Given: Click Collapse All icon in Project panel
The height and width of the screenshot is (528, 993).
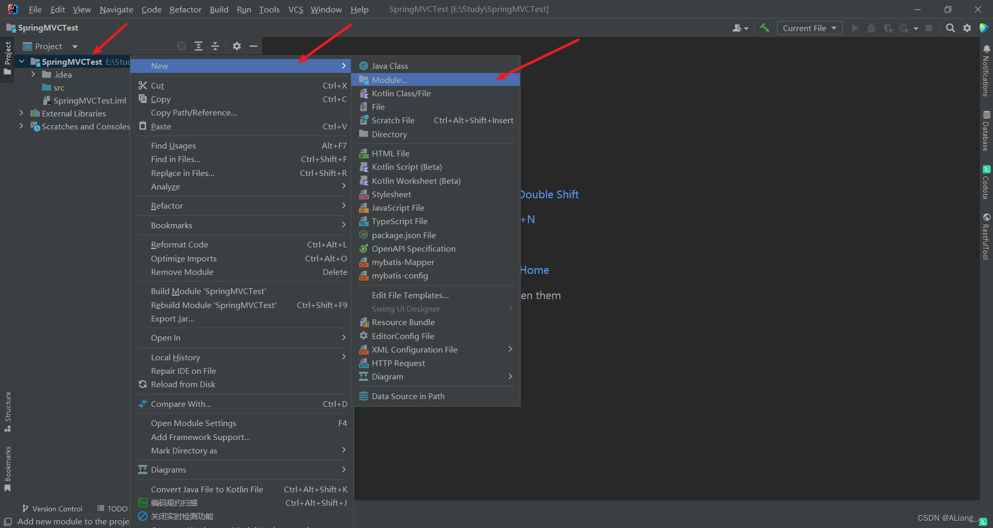Looking at the screenshot, I should click(215, 46).
